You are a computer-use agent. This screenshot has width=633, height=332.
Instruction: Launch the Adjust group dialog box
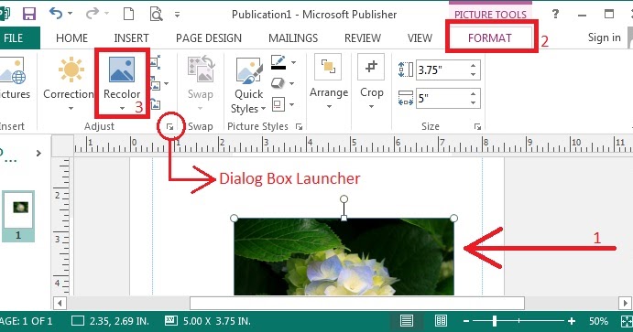point(170,127)
